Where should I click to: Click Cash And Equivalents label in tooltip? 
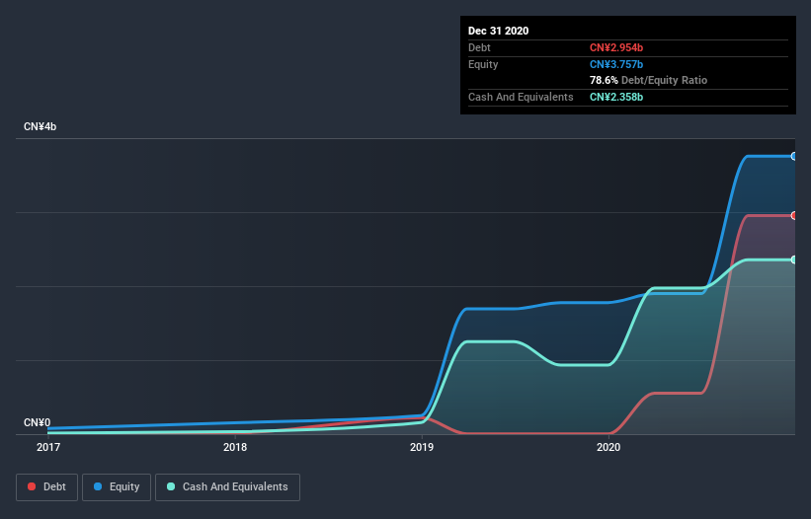click(521, 97)
